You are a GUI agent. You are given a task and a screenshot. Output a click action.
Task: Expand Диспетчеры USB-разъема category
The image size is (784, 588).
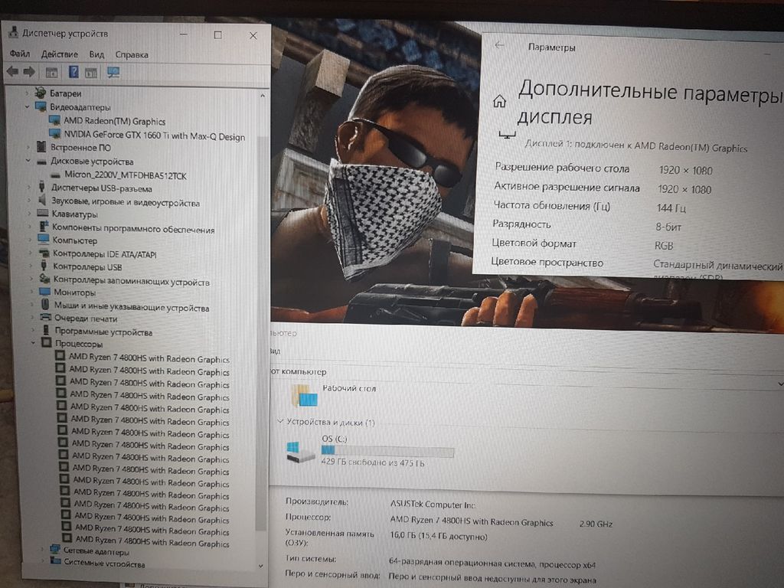pos(30,188)
